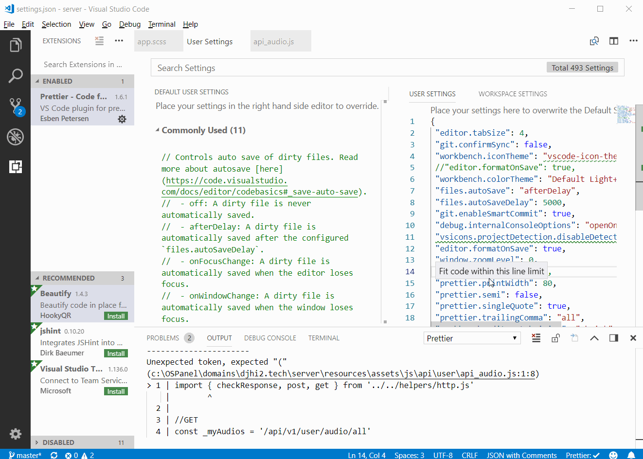
Task: Change indentation via Spaces: 3
Action: point(409,455)
